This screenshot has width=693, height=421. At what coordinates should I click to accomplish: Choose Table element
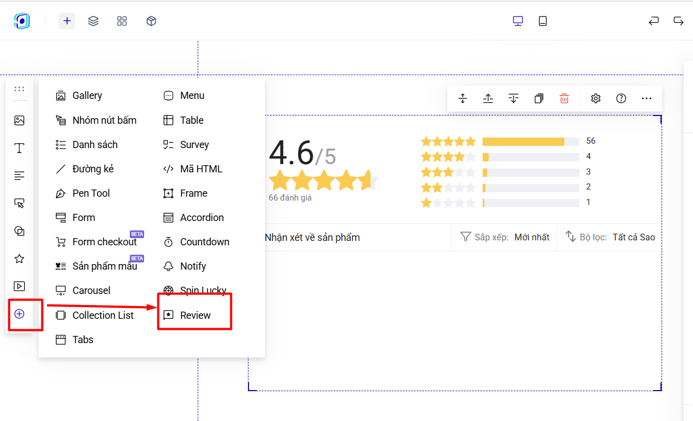click(183, 120)
